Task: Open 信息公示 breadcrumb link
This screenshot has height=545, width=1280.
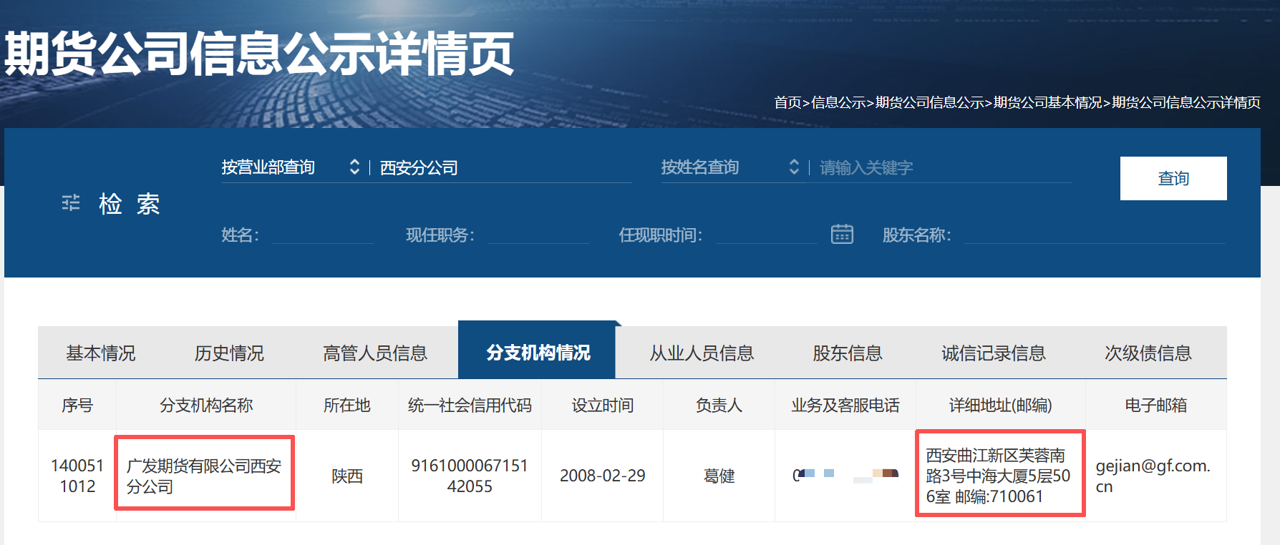Action: (x=838, y=102)
